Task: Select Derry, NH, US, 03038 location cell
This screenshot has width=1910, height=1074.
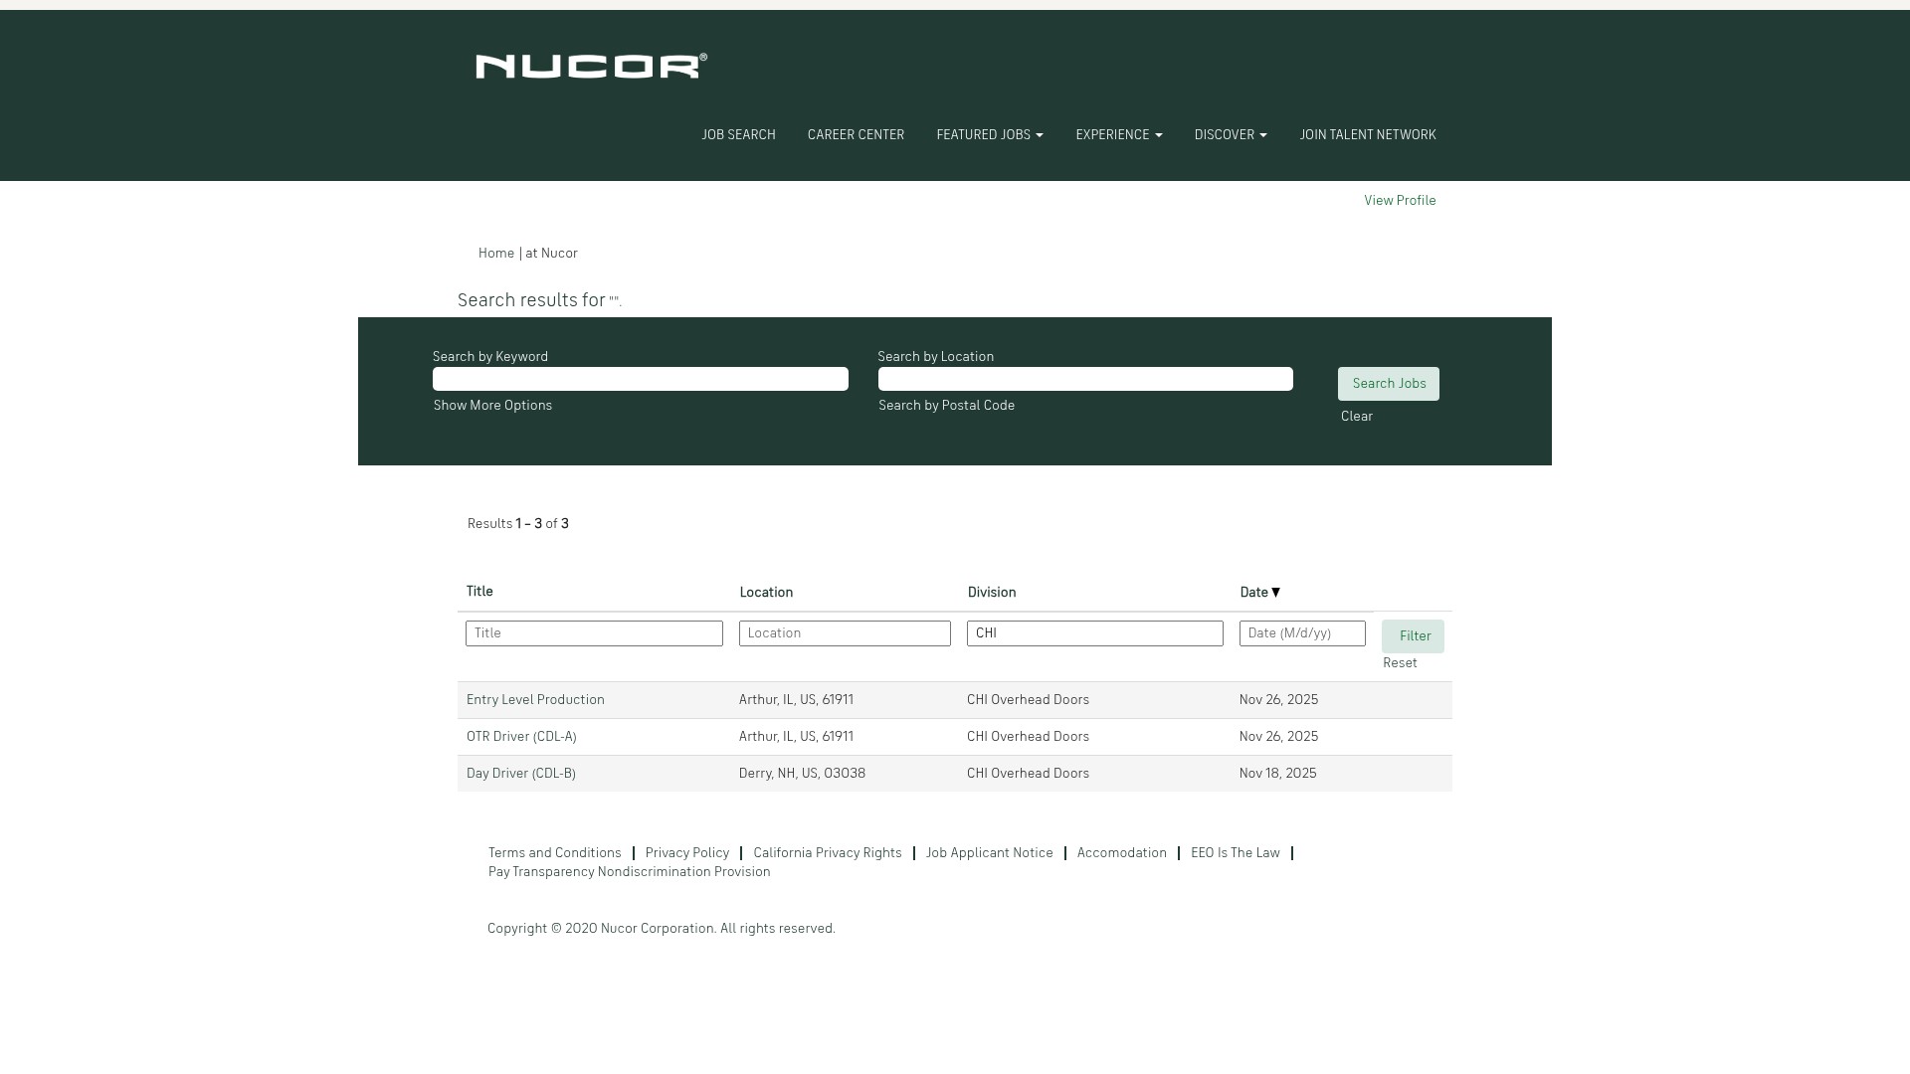Action: (802, 774)
